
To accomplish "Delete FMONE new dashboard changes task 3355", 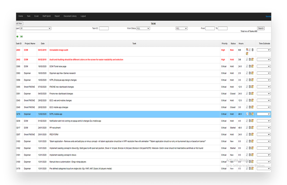I will 250,87.
